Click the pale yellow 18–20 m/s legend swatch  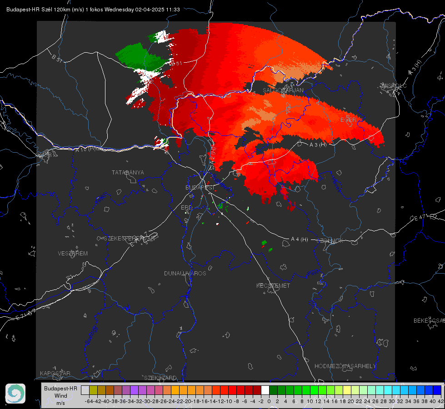tap(347, 390)
